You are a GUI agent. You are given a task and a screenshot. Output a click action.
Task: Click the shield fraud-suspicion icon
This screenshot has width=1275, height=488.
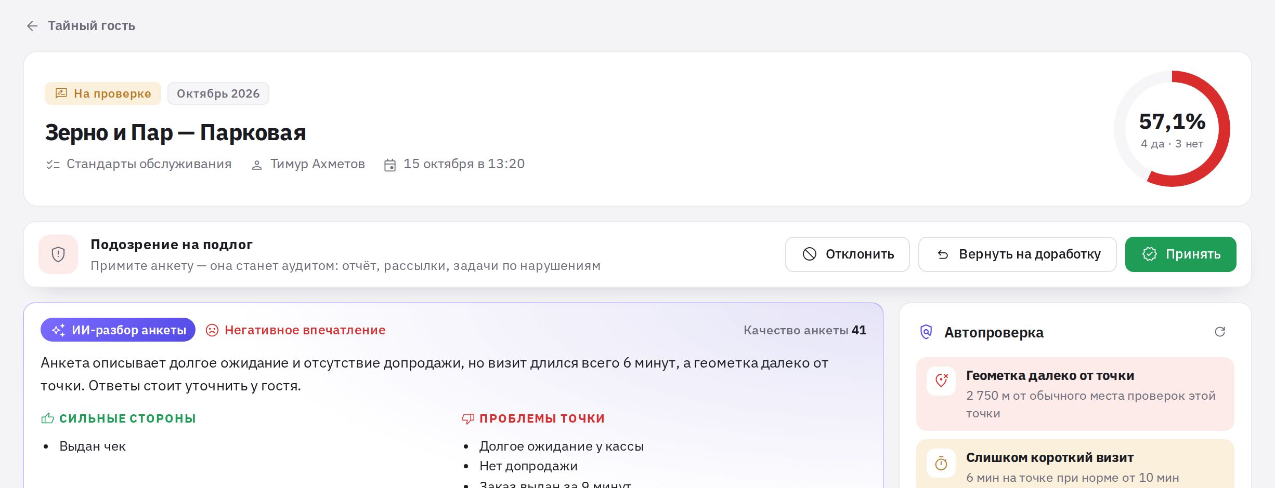pos(58,254)
